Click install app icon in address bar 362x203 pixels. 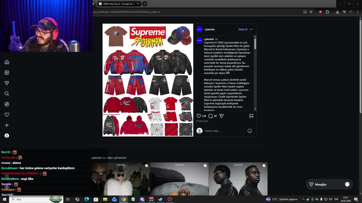coord(305,12)
